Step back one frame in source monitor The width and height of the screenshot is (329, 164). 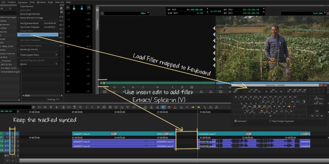pyautogui.click(x=124, y=87)
